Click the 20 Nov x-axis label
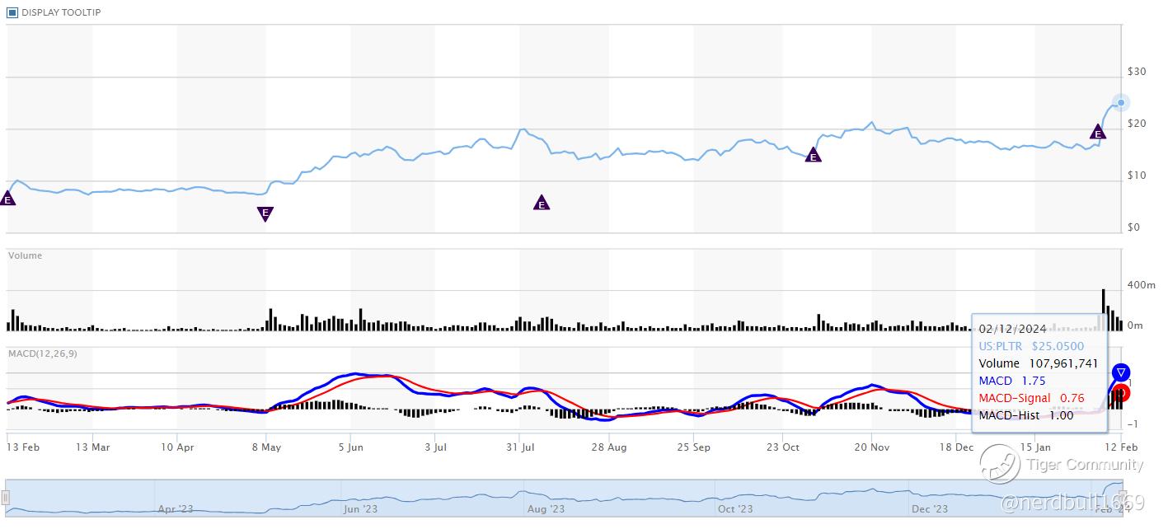This screenshot has width=1168, height=529. pos(870,447)
